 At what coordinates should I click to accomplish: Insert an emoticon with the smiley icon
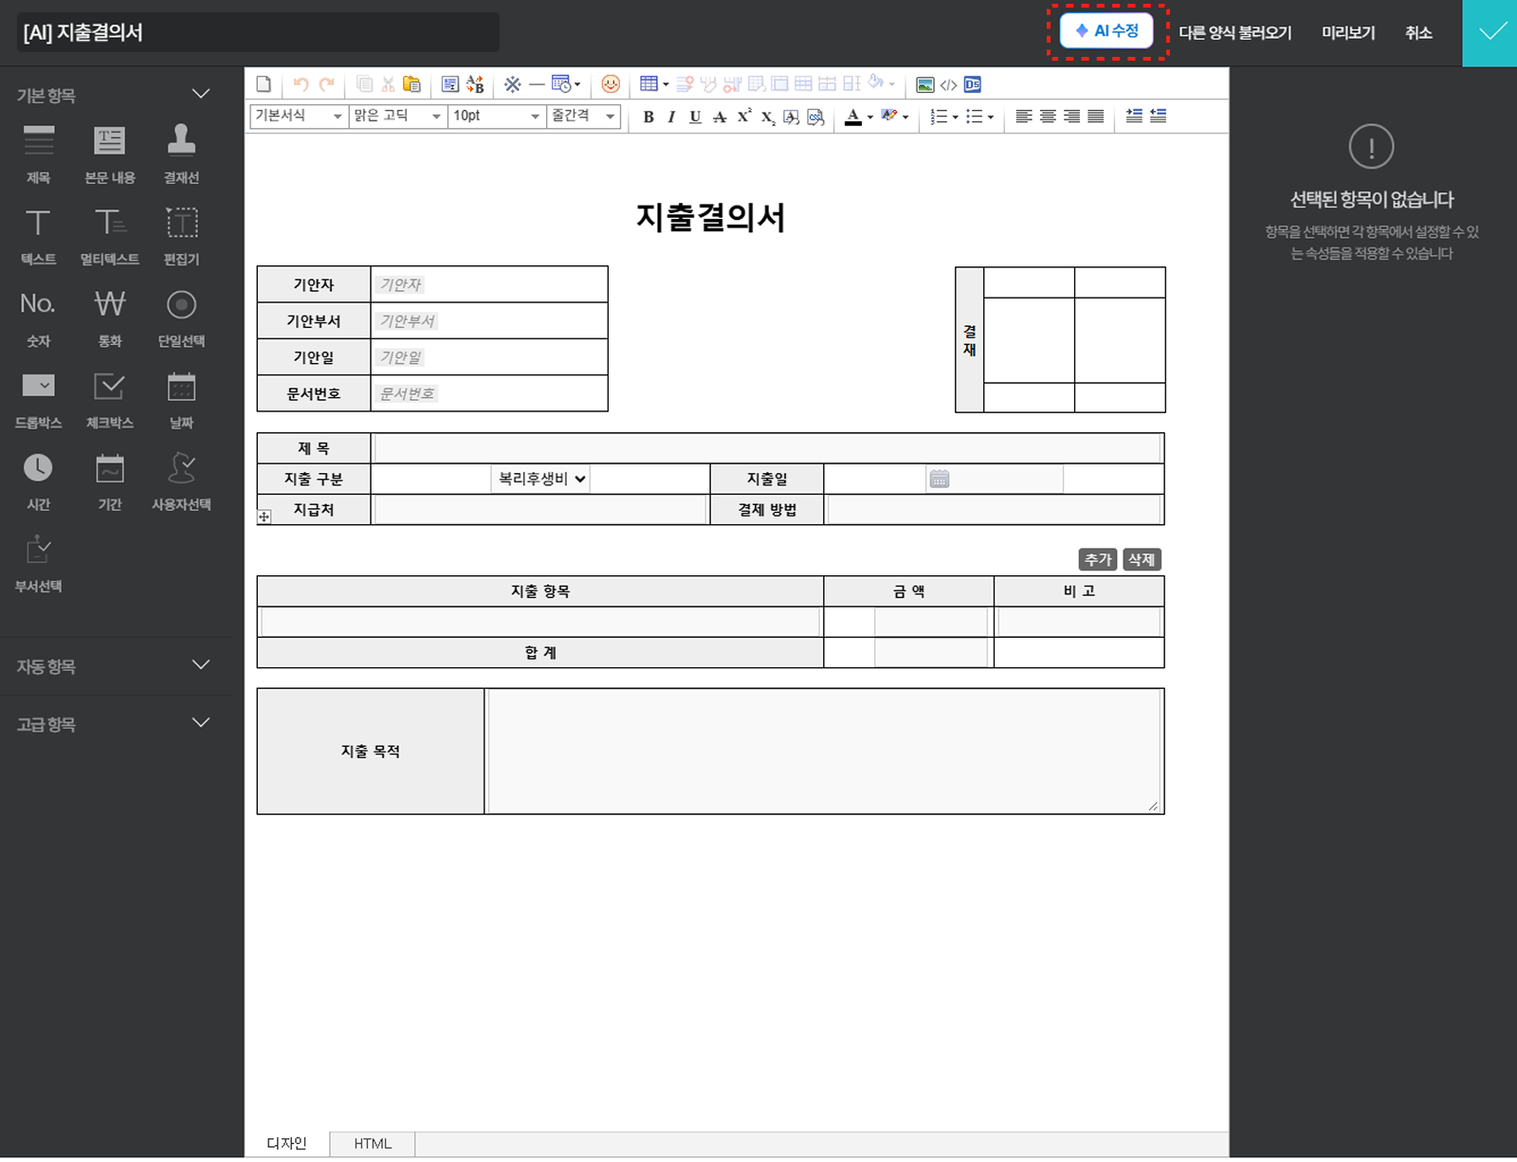[x=611, y=84]
